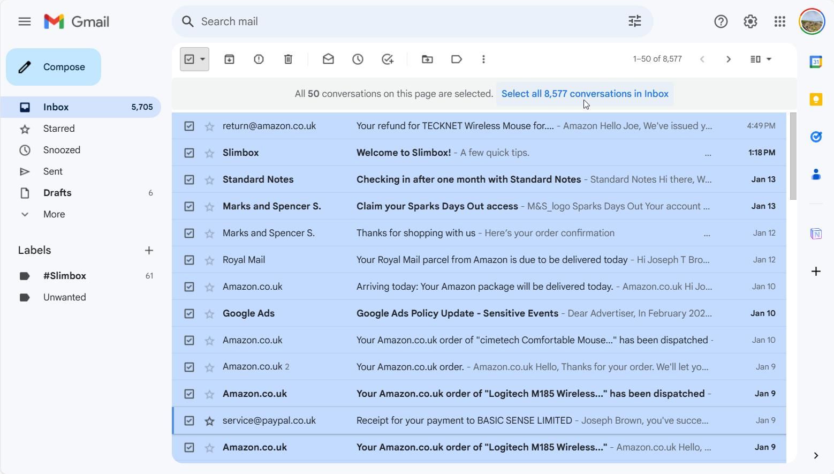Image resolution: width=834 pixels, height=474 pixels.
Task: Expand the More section in sidebar
Action: point(54,214)
